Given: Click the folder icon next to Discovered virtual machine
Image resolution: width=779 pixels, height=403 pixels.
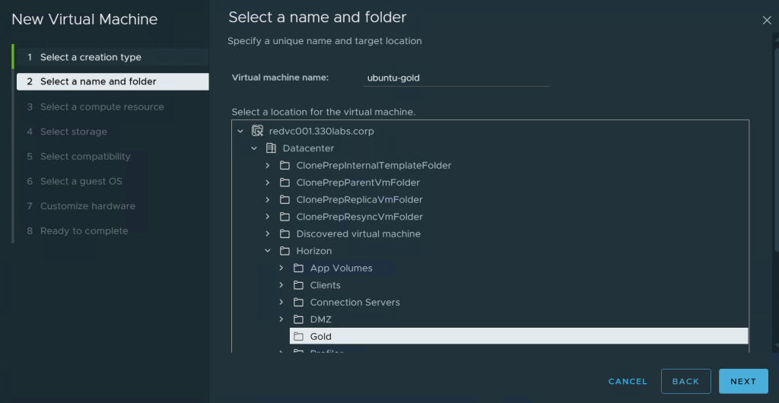Looking at the screenshot, I should pos(285,233).
